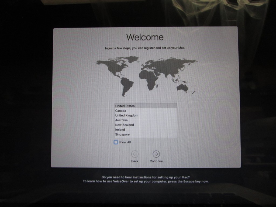Click the Continue text label
Image resolution: width=276 pixels, height=207 pixels.
click(156, 161)
